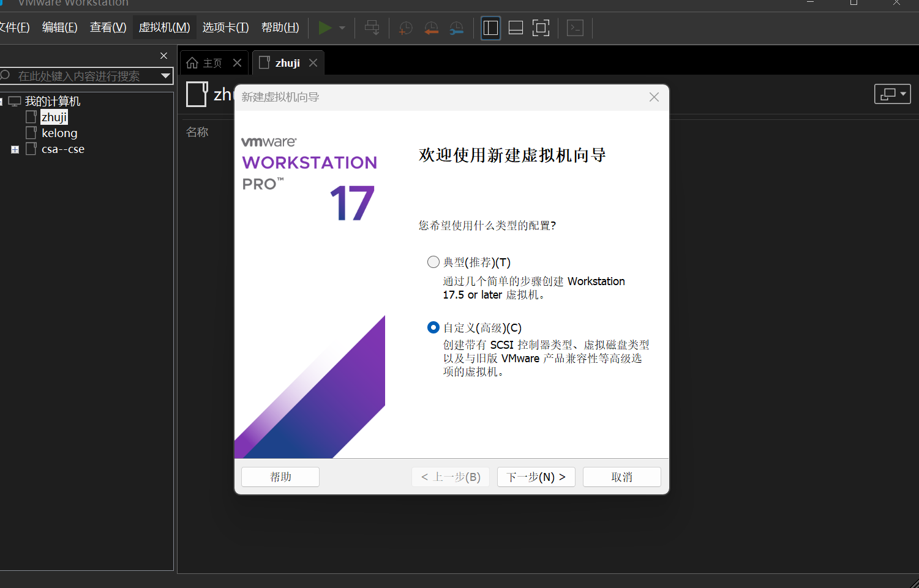Select 我的计算机 in the library tree

tap(53, 102)
